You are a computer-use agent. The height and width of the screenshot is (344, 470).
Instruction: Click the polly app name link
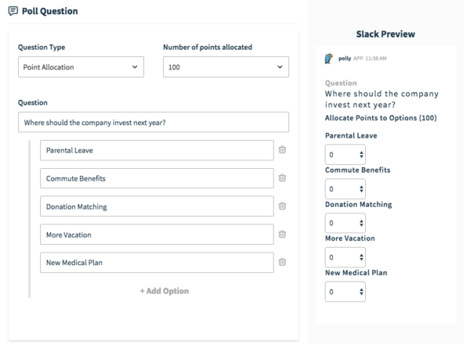(x=345, y=59)
